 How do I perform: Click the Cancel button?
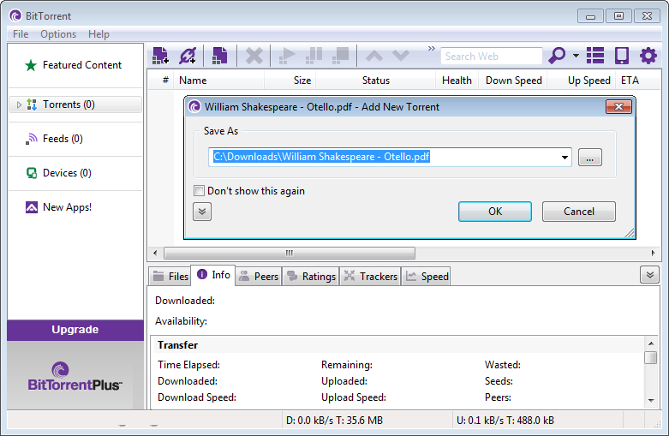tap(578, 212)
